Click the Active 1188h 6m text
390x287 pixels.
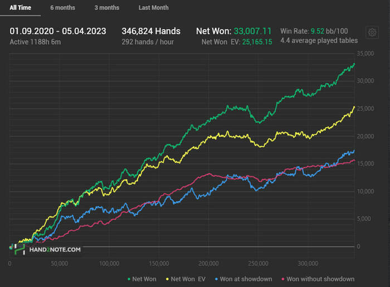point(35,42)
